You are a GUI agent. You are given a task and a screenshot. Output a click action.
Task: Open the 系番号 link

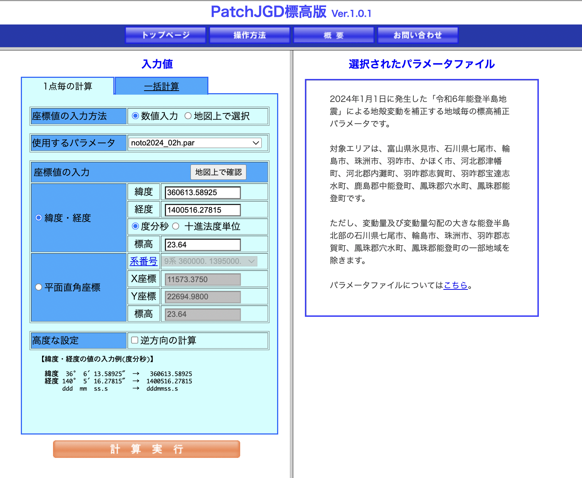(x=143, y=261)
